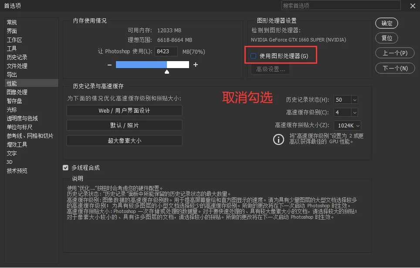The width and height of the screenshot is (420, 268).
Task: Click the info icon near cache tip
Action: click(x=278, y=139)
